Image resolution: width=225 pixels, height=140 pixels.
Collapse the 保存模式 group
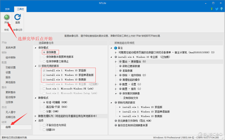click(x=36, y=48)
